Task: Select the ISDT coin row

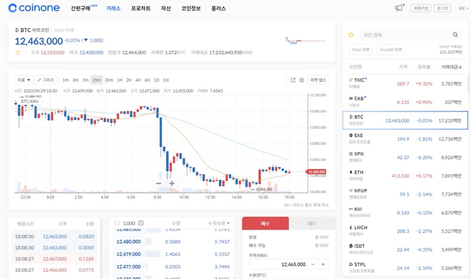Action: coord(405,250)
